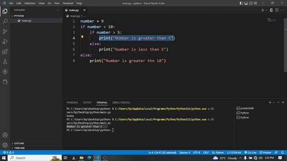Open the Thunder Client lightning icon
Image resolution: width=287 pixels, height=161 pixels.
[5, 72]
